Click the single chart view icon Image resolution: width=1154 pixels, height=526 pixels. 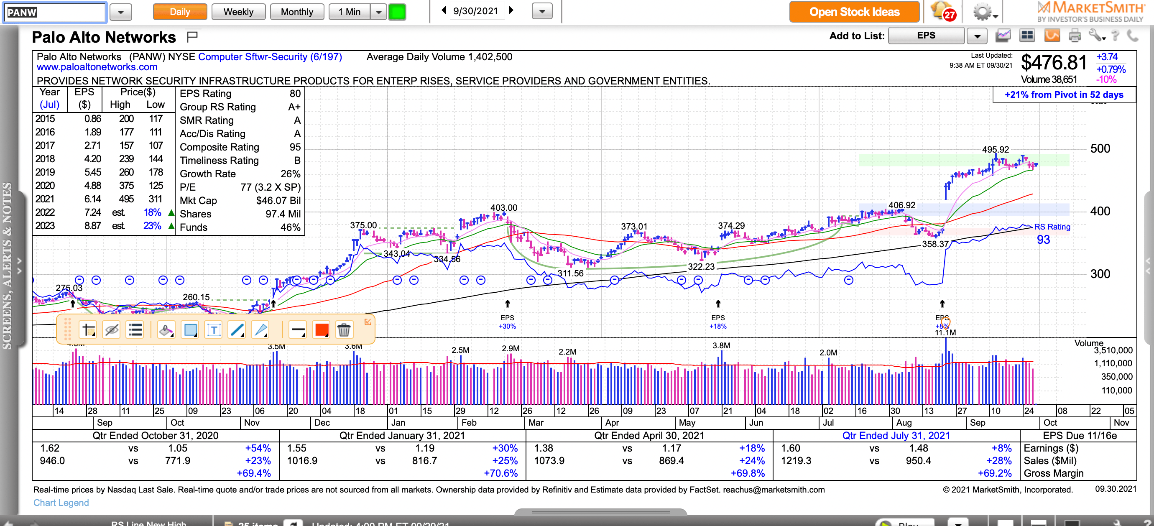point(1003,36)
